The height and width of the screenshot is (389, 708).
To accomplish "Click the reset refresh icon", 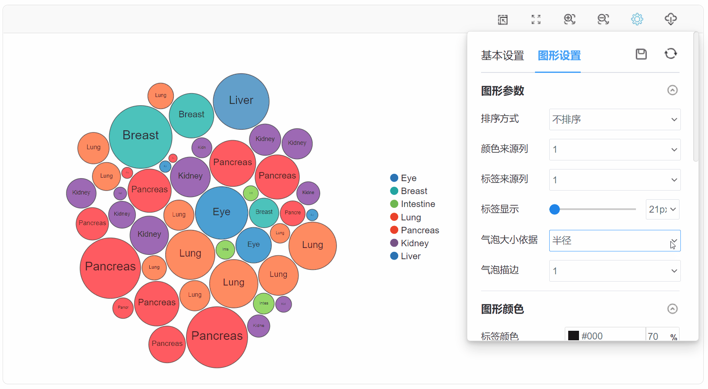I will (x=670, y=54).
